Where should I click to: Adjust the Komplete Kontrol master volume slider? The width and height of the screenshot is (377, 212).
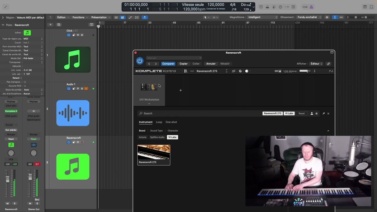tap(305, 71)
